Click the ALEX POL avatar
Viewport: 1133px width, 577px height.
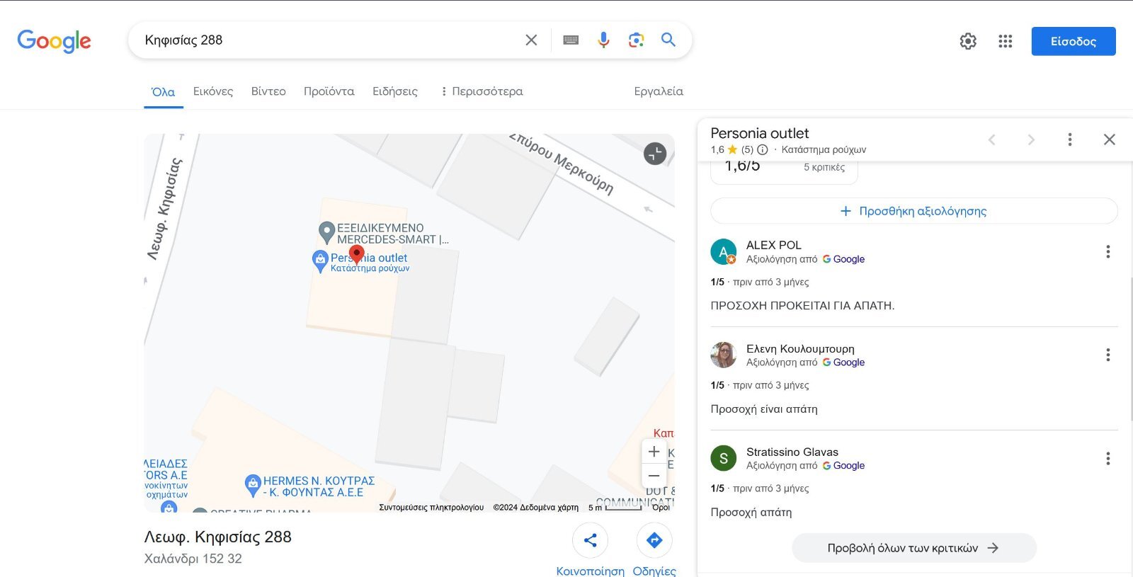tap(724, 251)
